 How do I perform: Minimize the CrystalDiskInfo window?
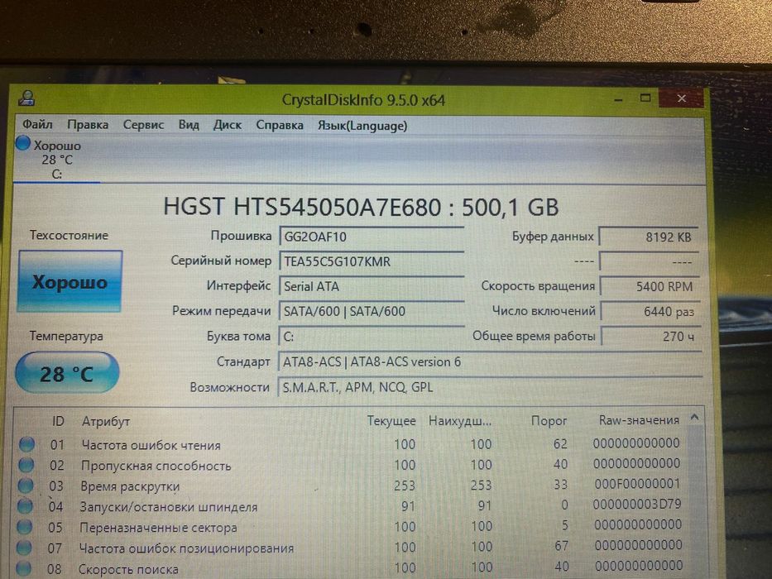click(x=619, y=99)
